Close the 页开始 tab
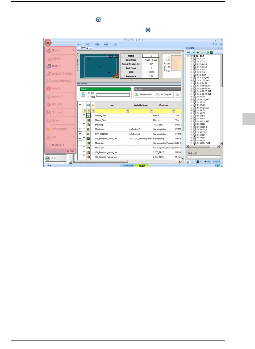 (x=90, y=48)
